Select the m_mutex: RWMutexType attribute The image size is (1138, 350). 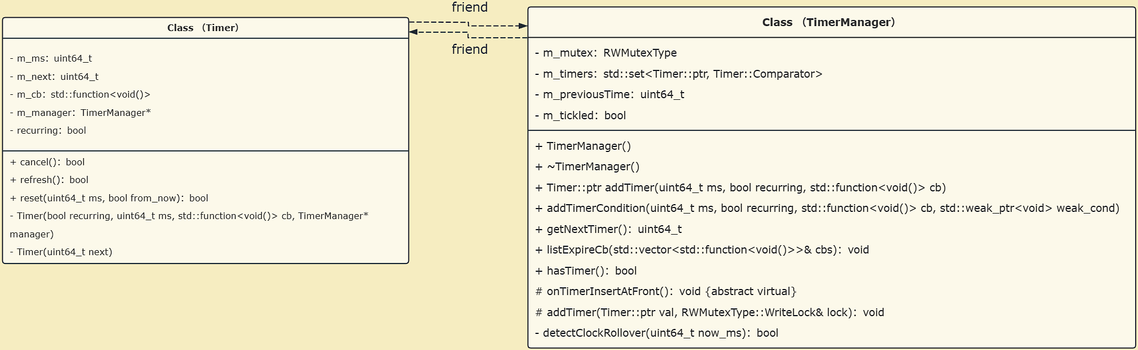[606, 53]
